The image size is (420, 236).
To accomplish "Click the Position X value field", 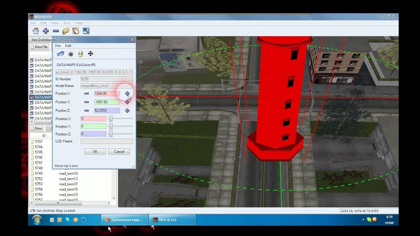I will pyautogui.click(x=107, y=93).
